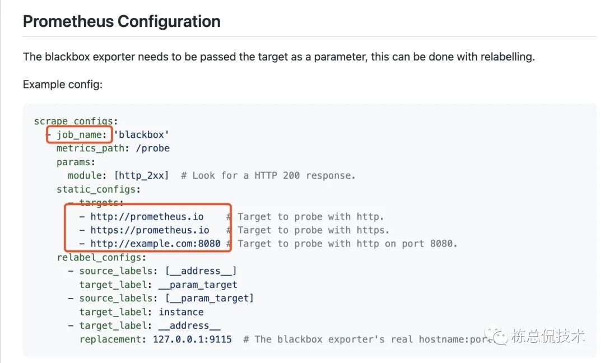Click the 127.0.0.1:9115 replacement value
Screen dimensions: 605x363
pos(192,339)
